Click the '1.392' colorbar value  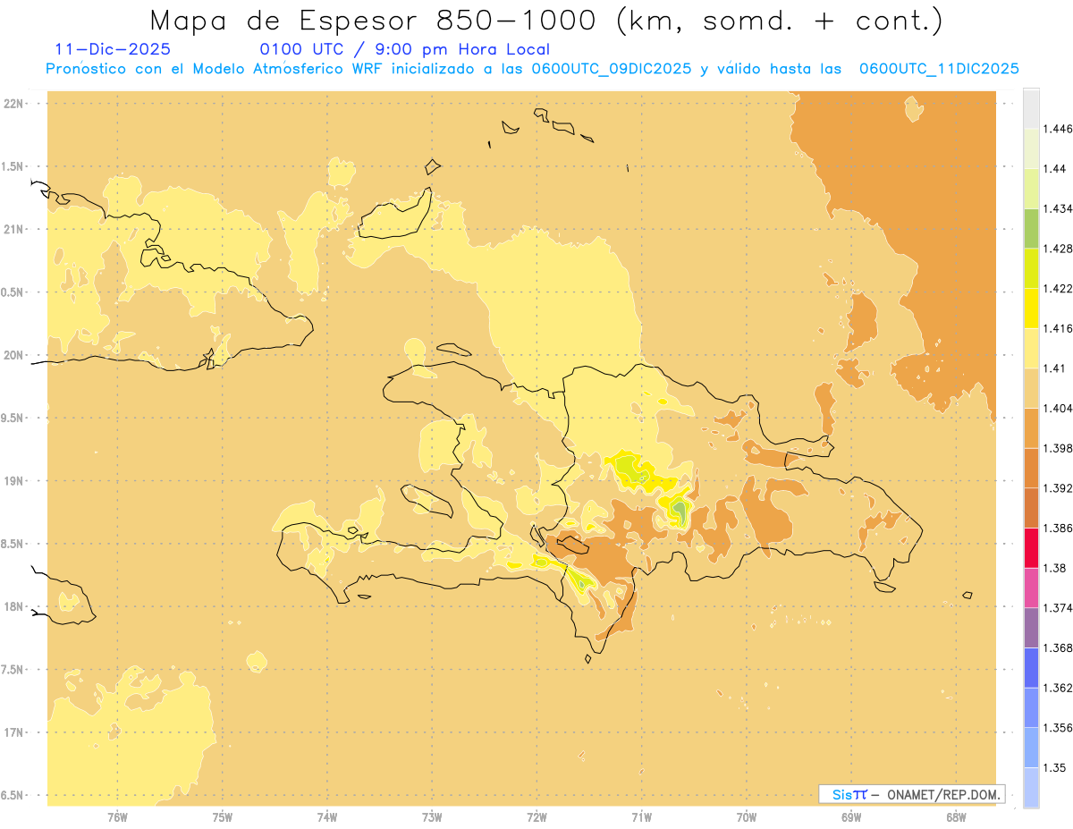tap(1060, 488)
